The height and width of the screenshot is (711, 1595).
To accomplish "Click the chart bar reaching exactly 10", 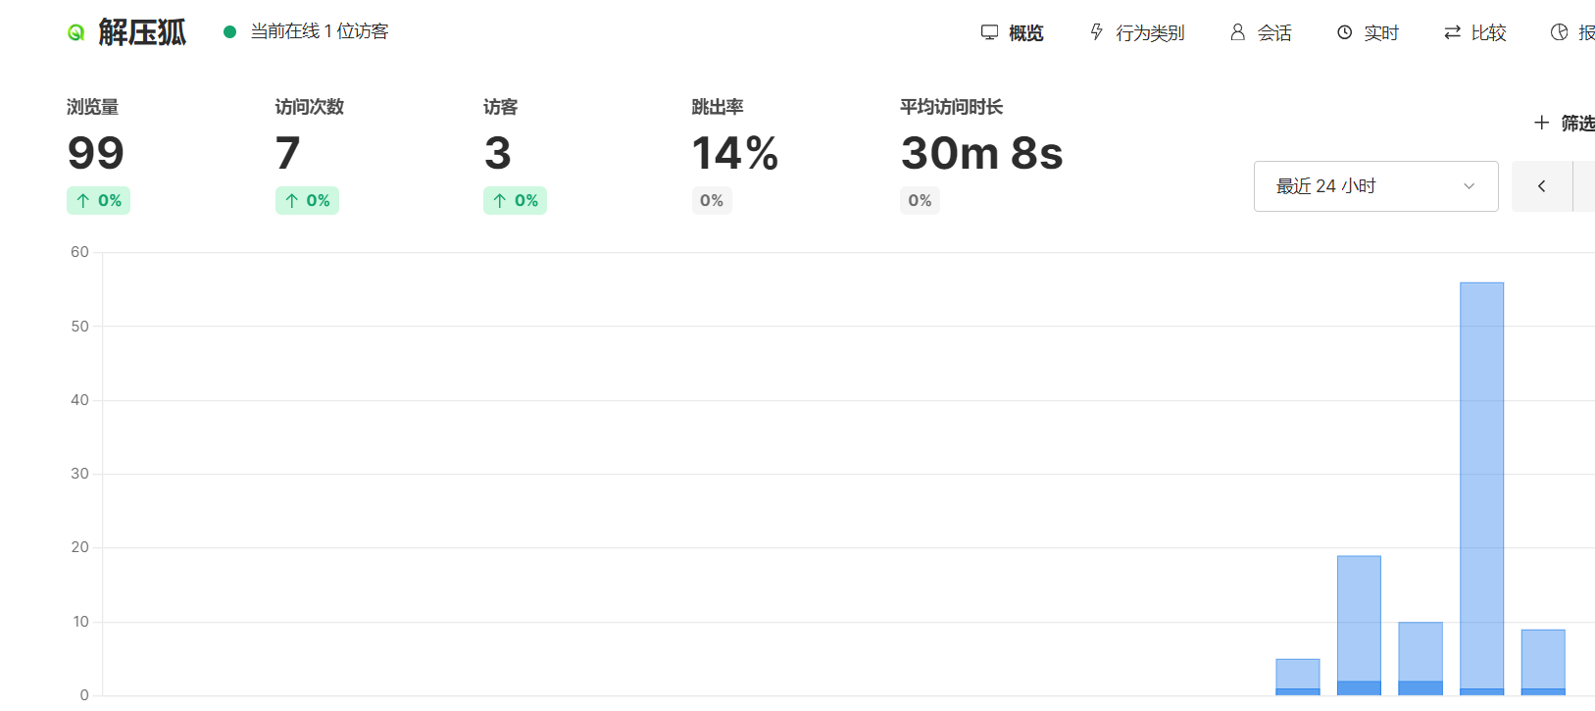I will point(1421,658).
